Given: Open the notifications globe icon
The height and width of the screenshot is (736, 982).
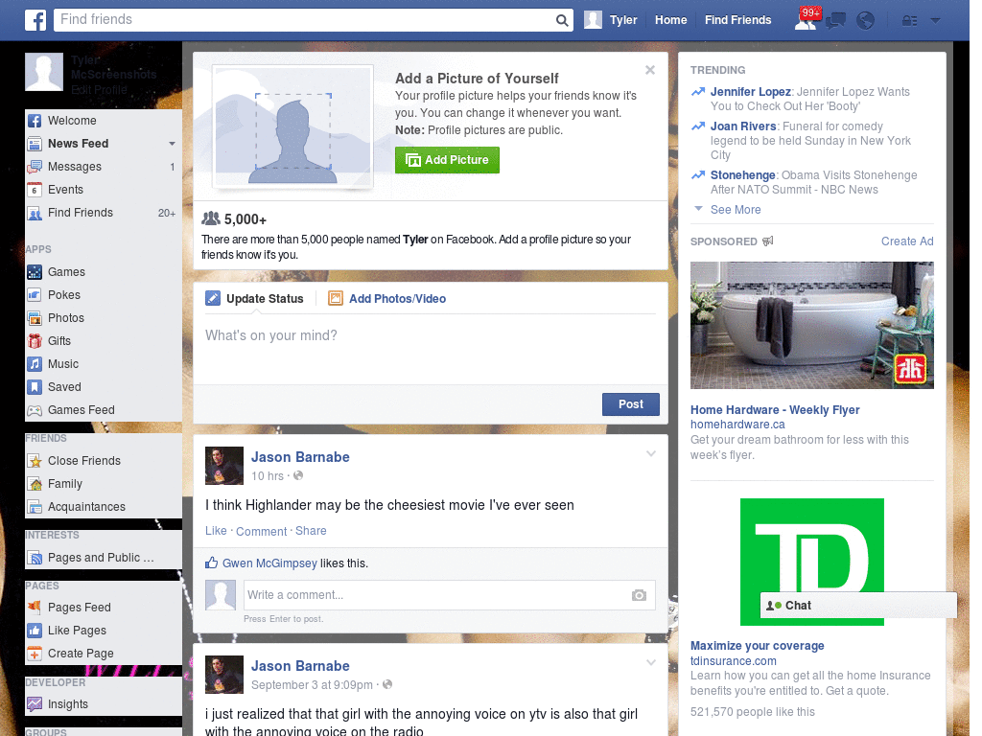Looking at the screenshot, I should (866, 21).
